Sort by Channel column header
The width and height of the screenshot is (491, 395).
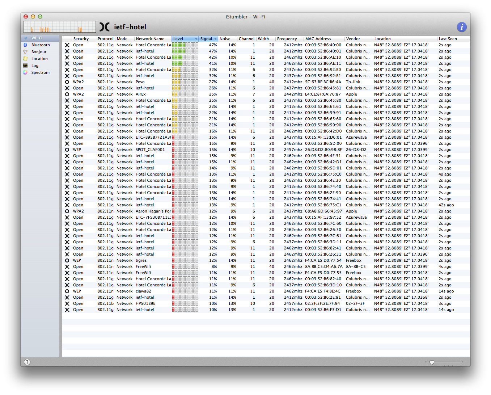coord(246,39)
